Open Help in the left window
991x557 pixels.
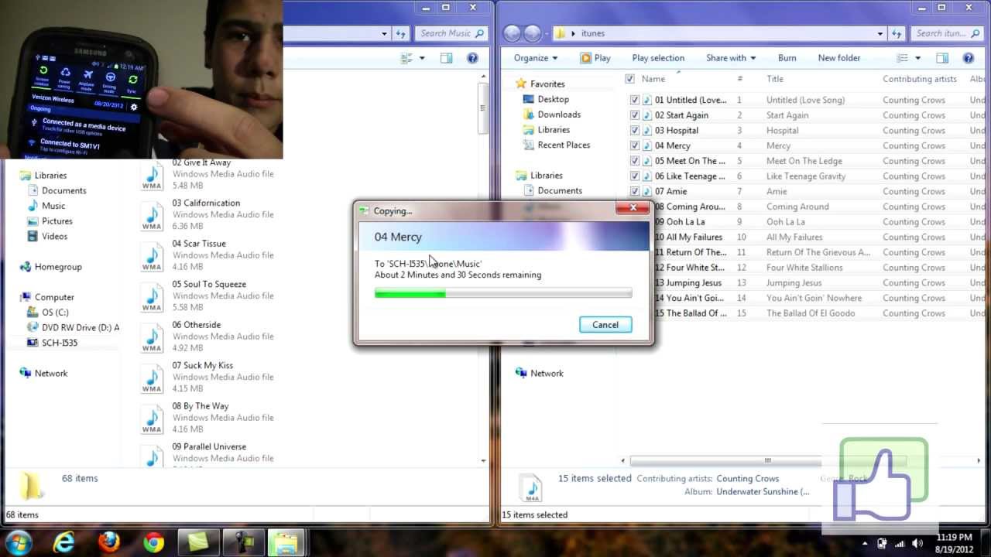pyautogui.click(x=472, y=58)
